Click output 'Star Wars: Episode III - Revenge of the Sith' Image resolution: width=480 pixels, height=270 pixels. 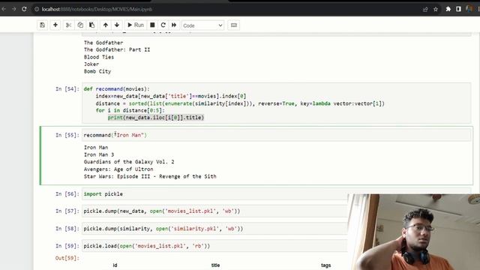[150, 177]
